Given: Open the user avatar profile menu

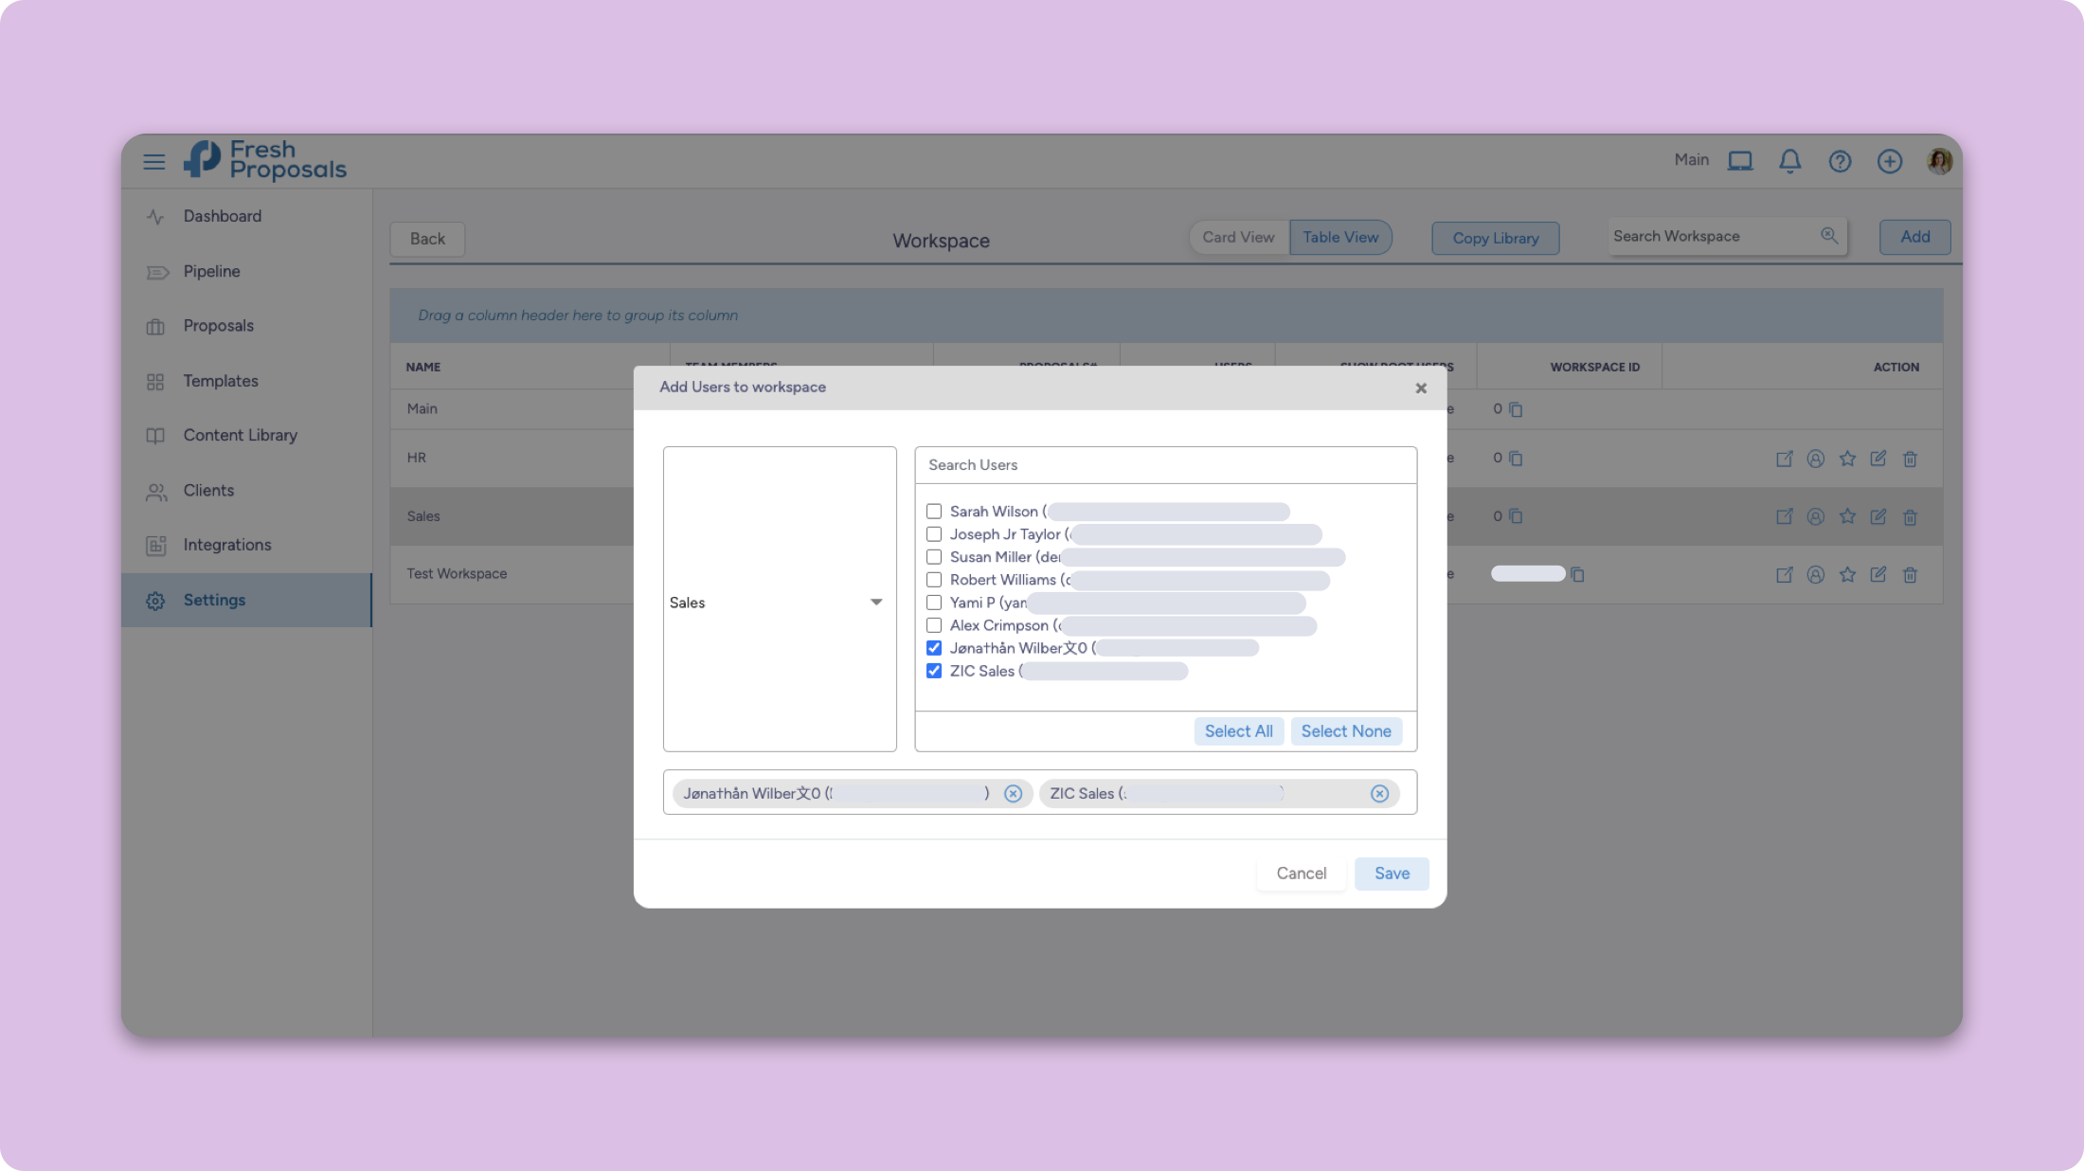Looking at the screenshot, I should [1939, 161].
